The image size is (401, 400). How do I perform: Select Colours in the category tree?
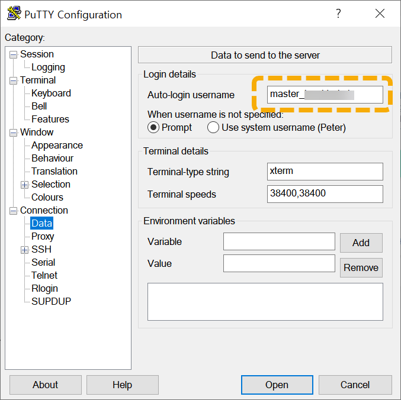pos(47,198)
